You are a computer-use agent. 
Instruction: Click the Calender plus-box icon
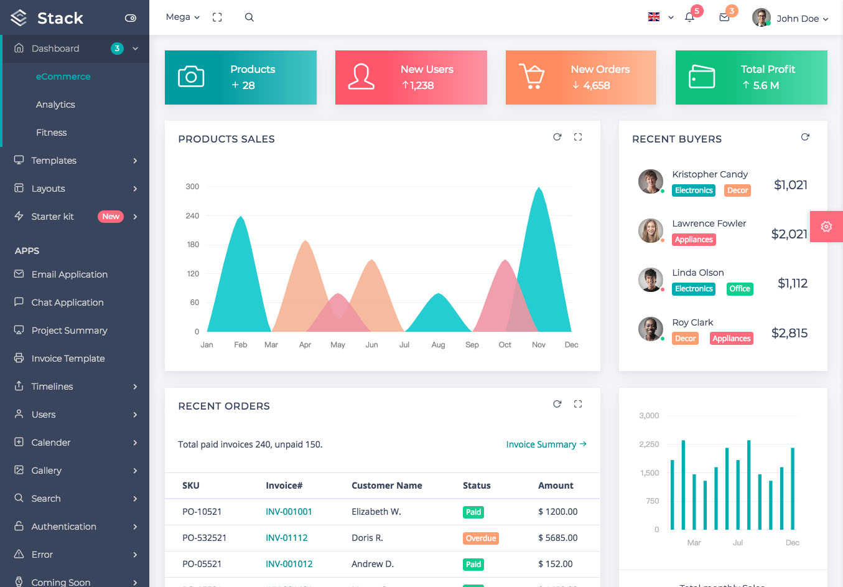19,442
